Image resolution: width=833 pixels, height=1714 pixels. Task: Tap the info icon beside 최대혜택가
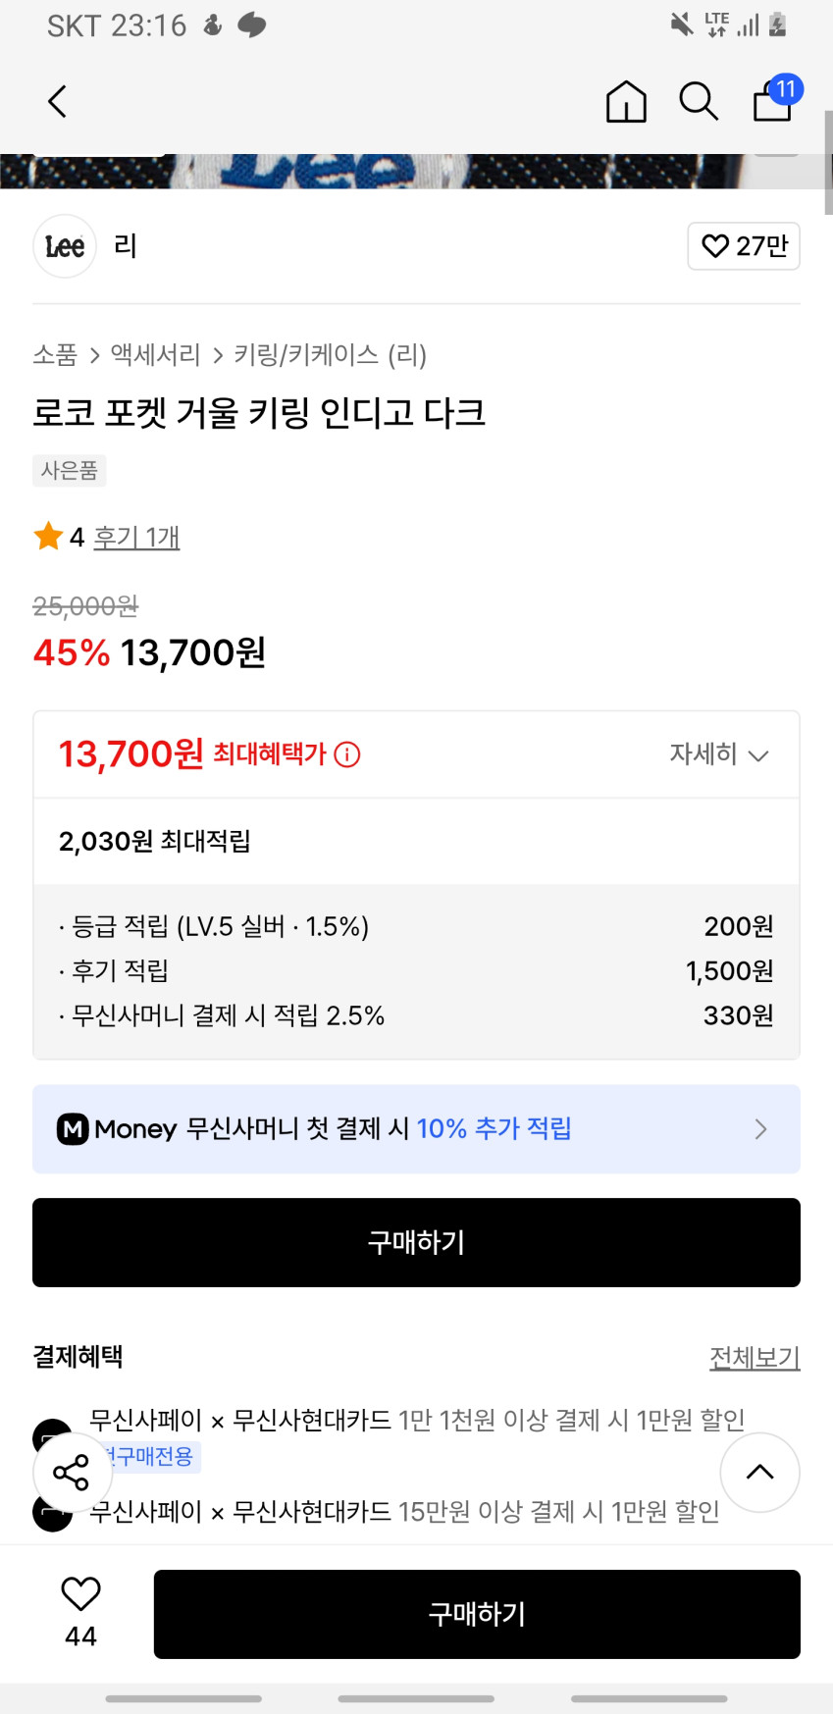click(347, 754)
